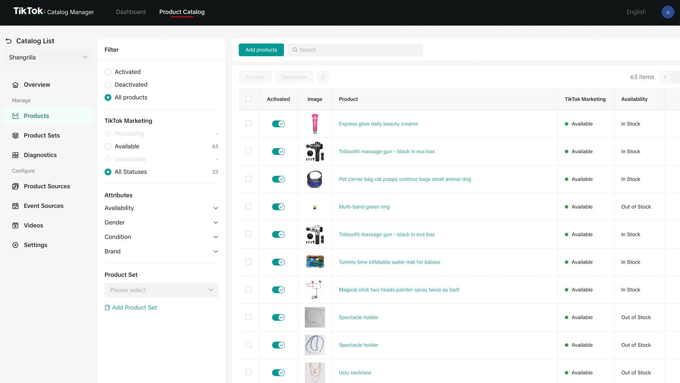Check the select-all checkbox in table header

click(249, 99)
